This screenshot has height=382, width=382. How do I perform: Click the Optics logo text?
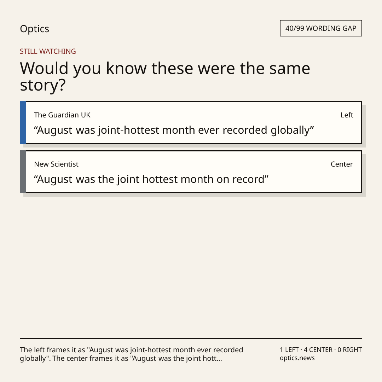coord(35,29)
